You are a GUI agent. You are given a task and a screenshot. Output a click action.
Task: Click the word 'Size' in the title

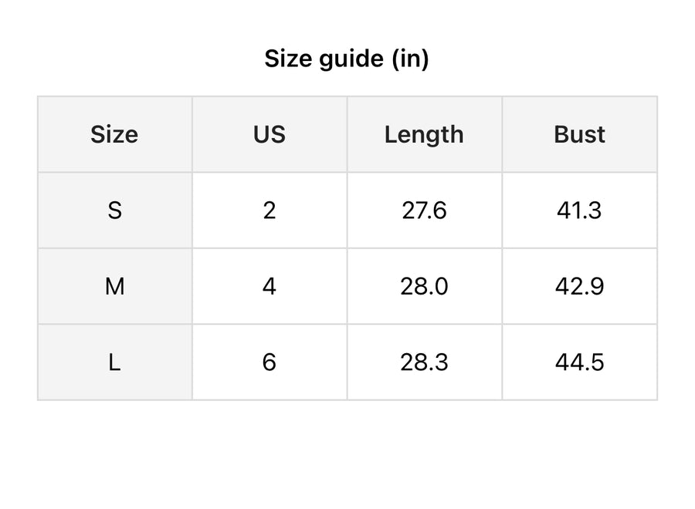pos(287,59)
